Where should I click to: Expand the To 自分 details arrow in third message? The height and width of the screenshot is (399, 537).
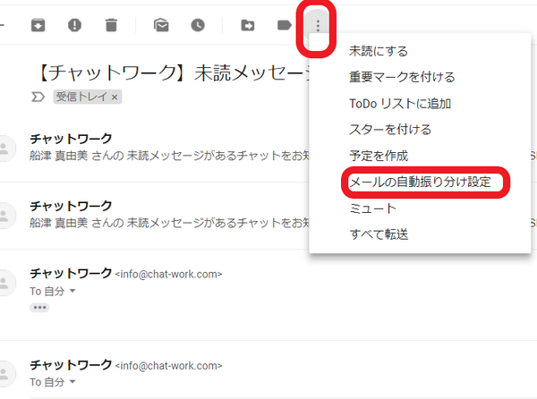[72, 291]
